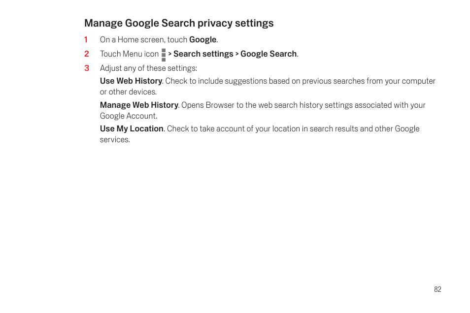Click the 'Use Web History' bold label
The height and width of the screenshot is (313, 470).
131,81
